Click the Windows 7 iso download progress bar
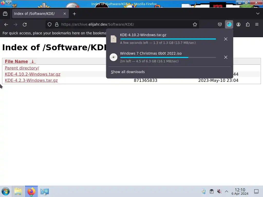 pos(168,57)
